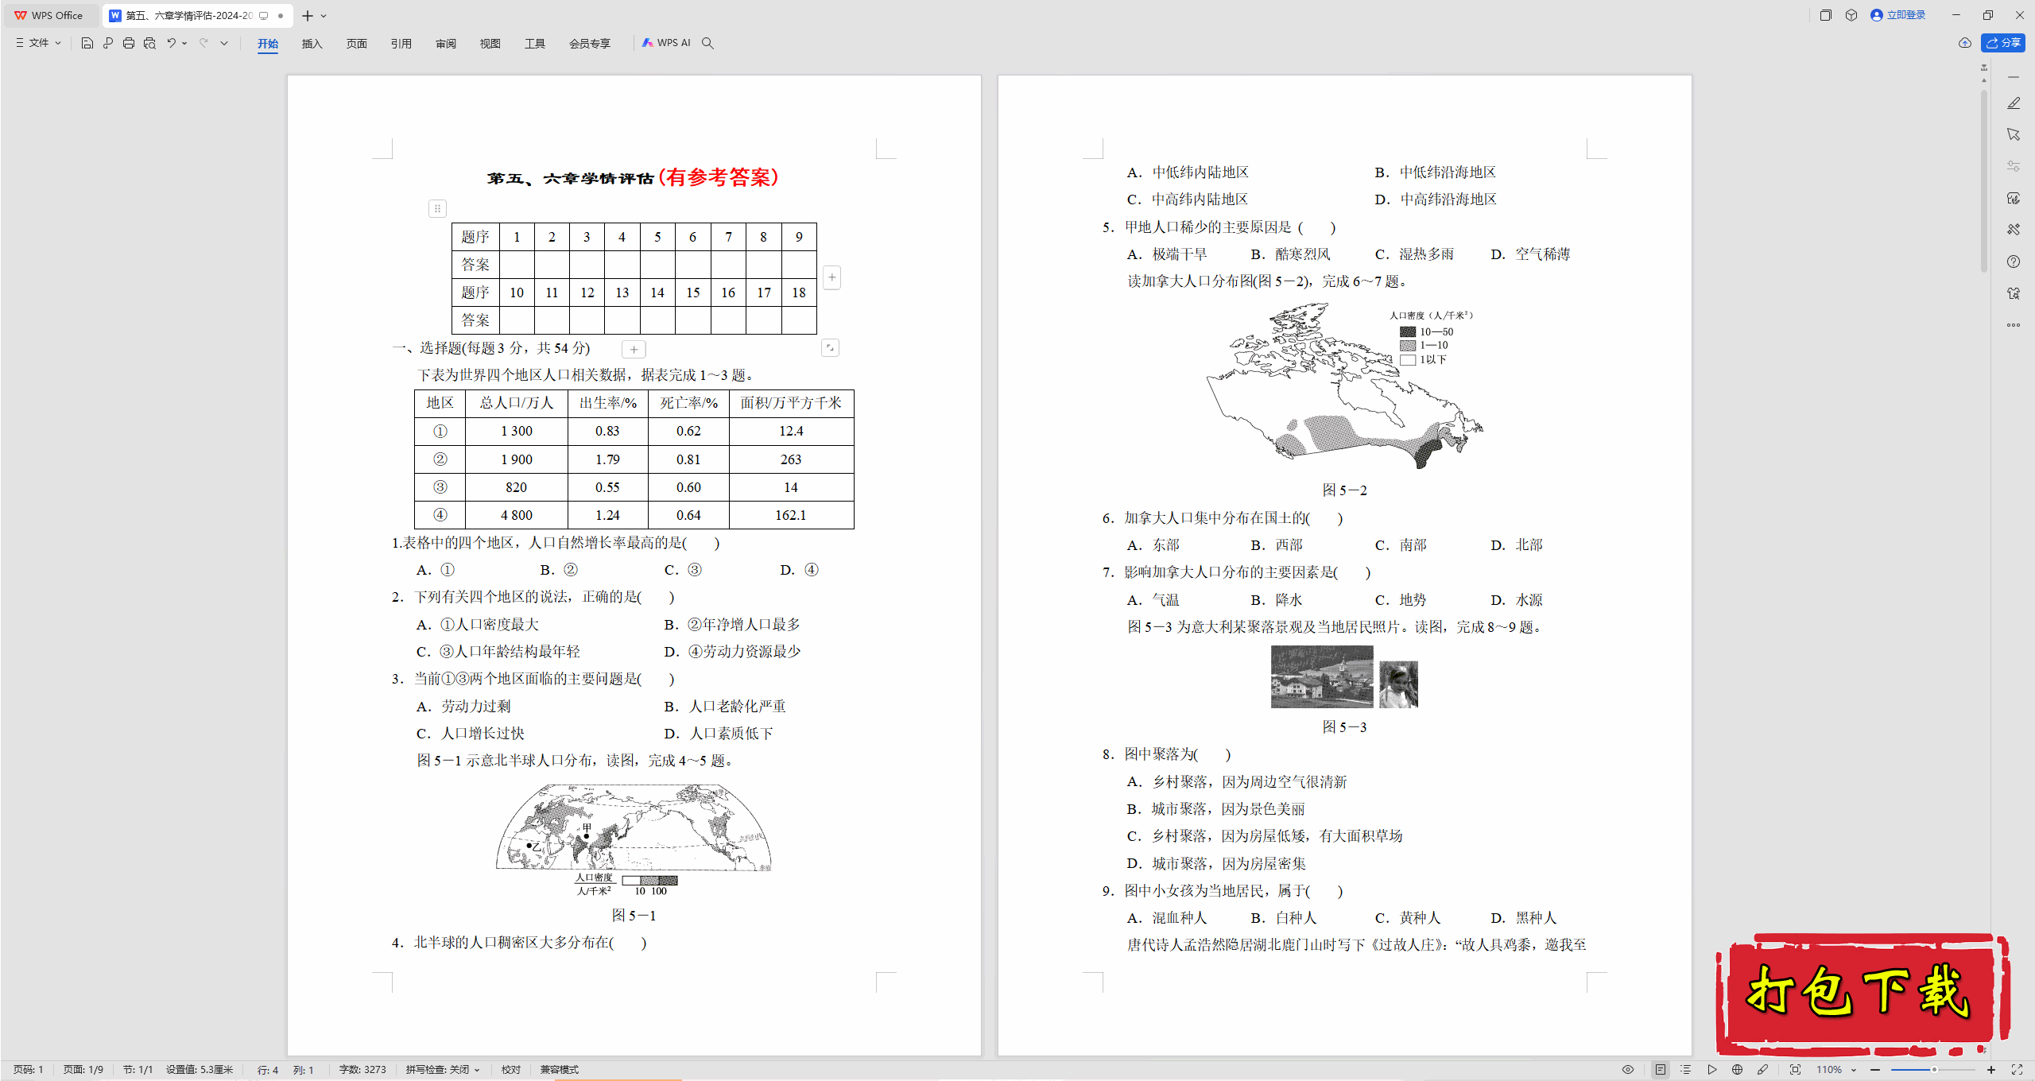Expand the undo history dropdown arrow
This screenshot has height=1081, width=2035.
(184, 43)
